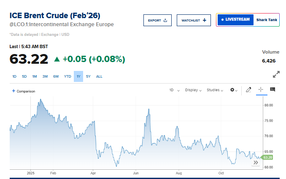
Task: Open the chart comments icon
Action: [x=273, y=89]
